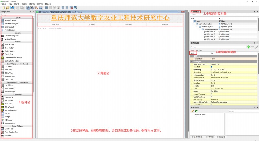
Task: Switch to the signal/slot editor bottom tab
Action: 197,137
